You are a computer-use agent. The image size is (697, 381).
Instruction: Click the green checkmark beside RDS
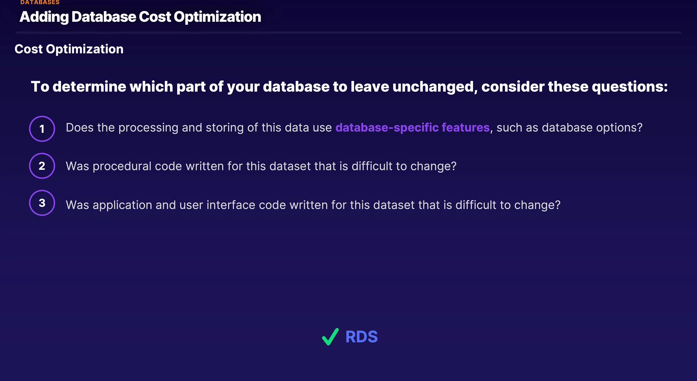(330, 337)
